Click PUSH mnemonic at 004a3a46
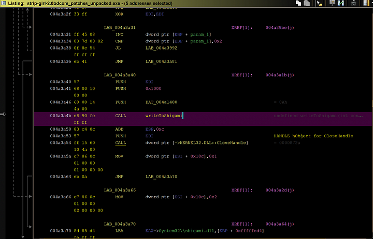373x239 pixels. (121, 102)
